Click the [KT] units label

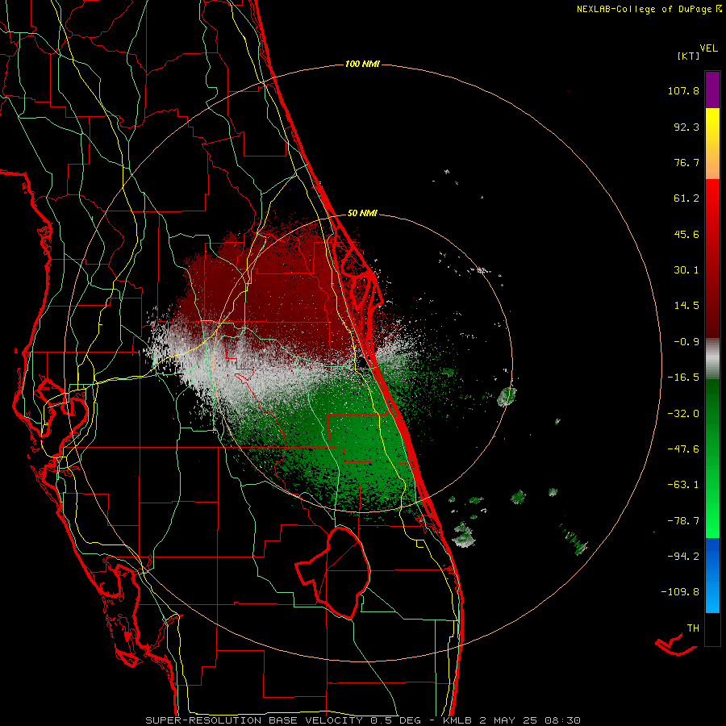pos(688,56)
